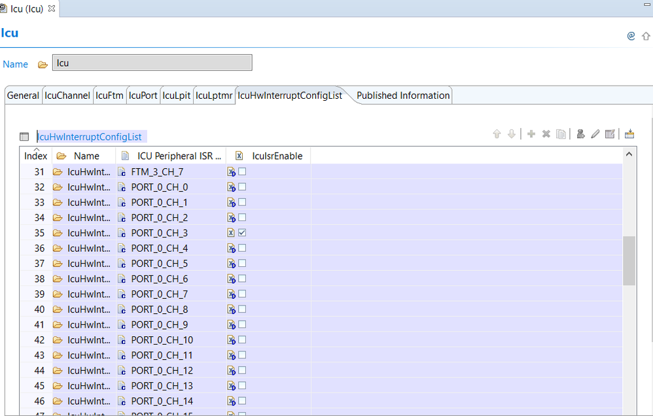Click the Icu editor tab icon
Image resolution: width=653 pixels, height=416 pixels.
(x=3, y=8)
